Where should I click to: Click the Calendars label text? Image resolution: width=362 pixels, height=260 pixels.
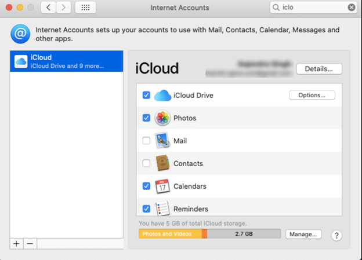[190, 186]
